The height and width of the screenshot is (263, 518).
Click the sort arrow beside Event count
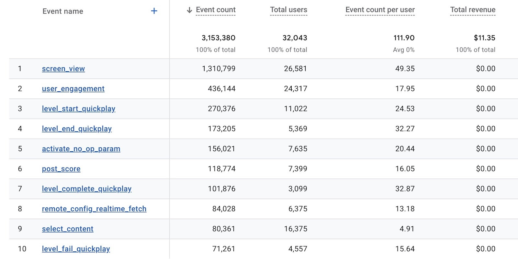(189, 10)
